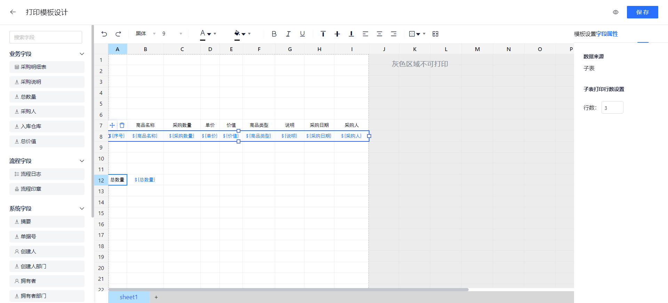Click the cell borders icon
This screenshot has width=668, height=303.
(x=412, y=34)
